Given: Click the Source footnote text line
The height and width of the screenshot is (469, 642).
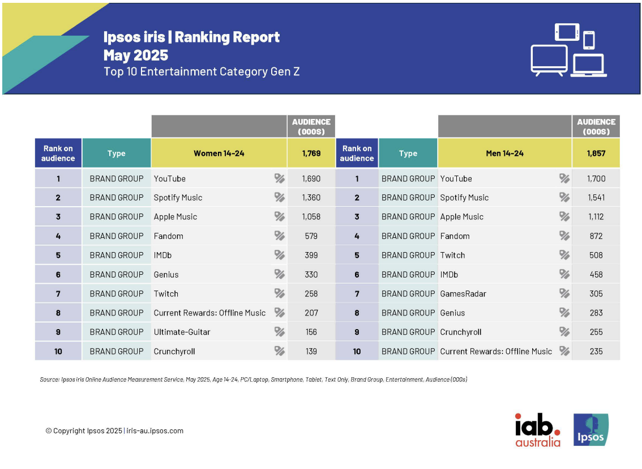Looking at the screenshot, I should tap(254, 380).
